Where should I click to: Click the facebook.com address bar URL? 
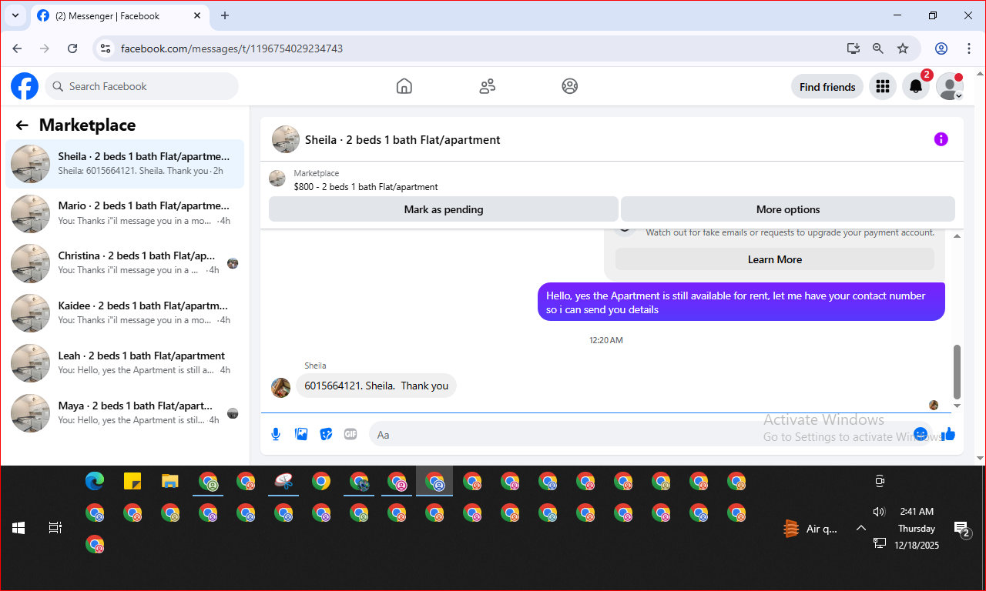tap(232, 48)
